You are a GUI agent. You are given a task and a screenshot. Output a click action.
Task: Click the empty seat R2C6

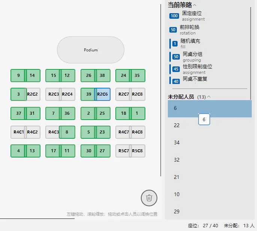coord(102,94)
